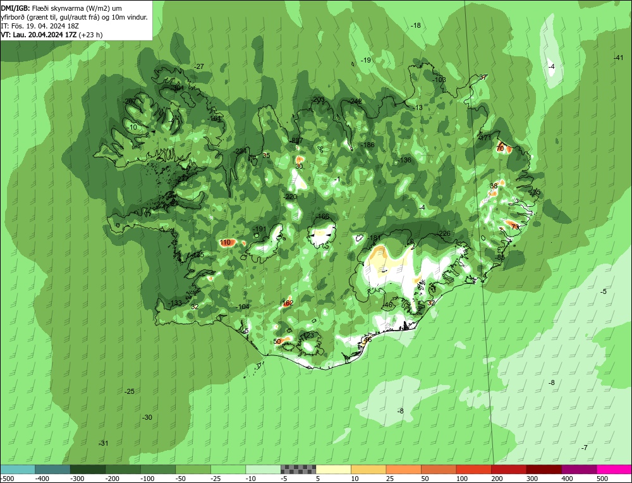
Task: Click the '-242' value on the north coast
Action: pos(355,101)
